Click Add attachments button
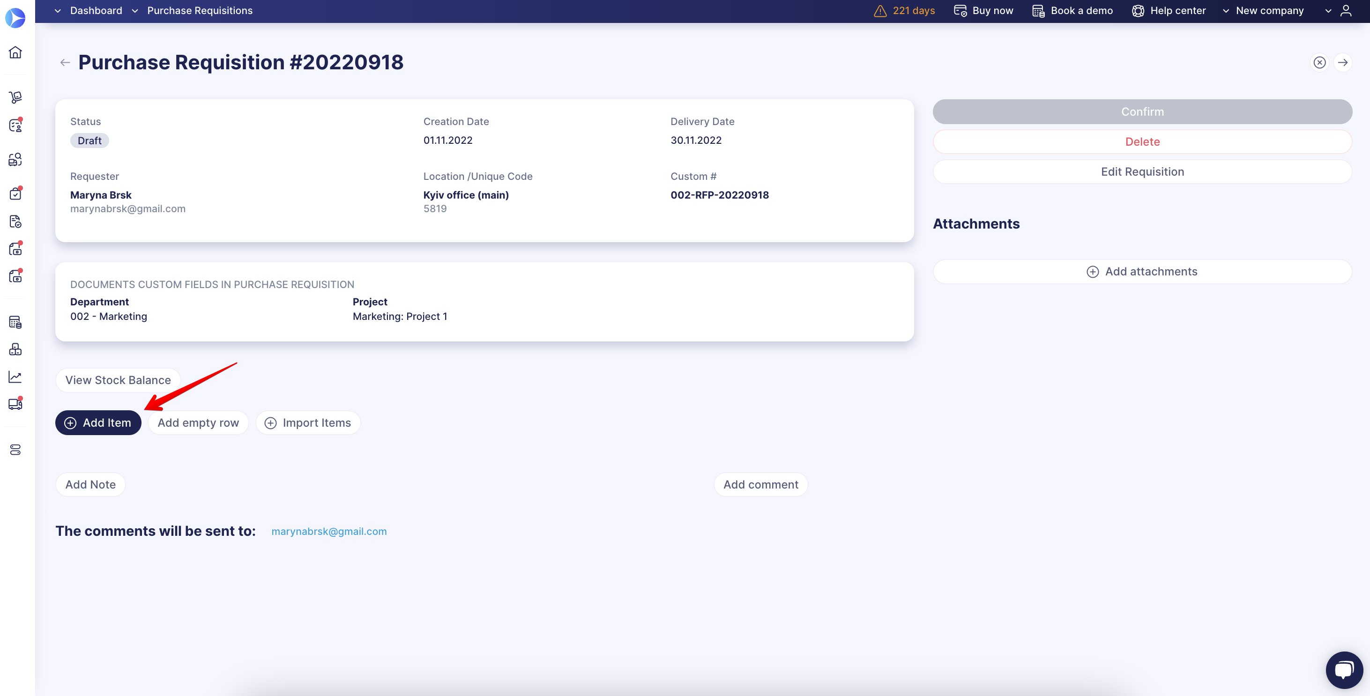Screen dimensions: 1370x696 pyautogui.click(x=1142, y=272)
